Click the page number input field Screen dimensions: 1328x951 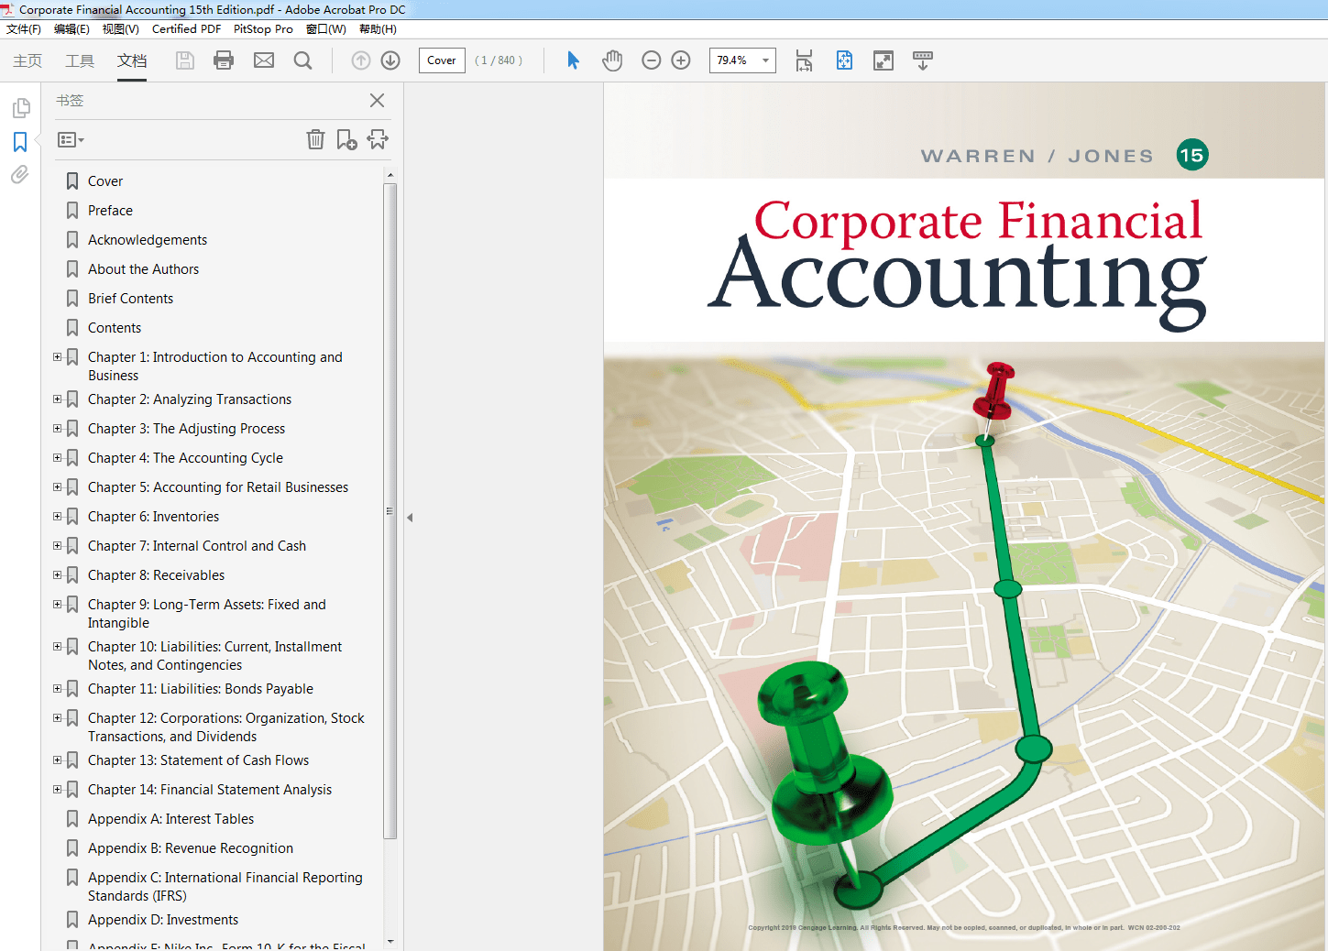coord(442,60)
